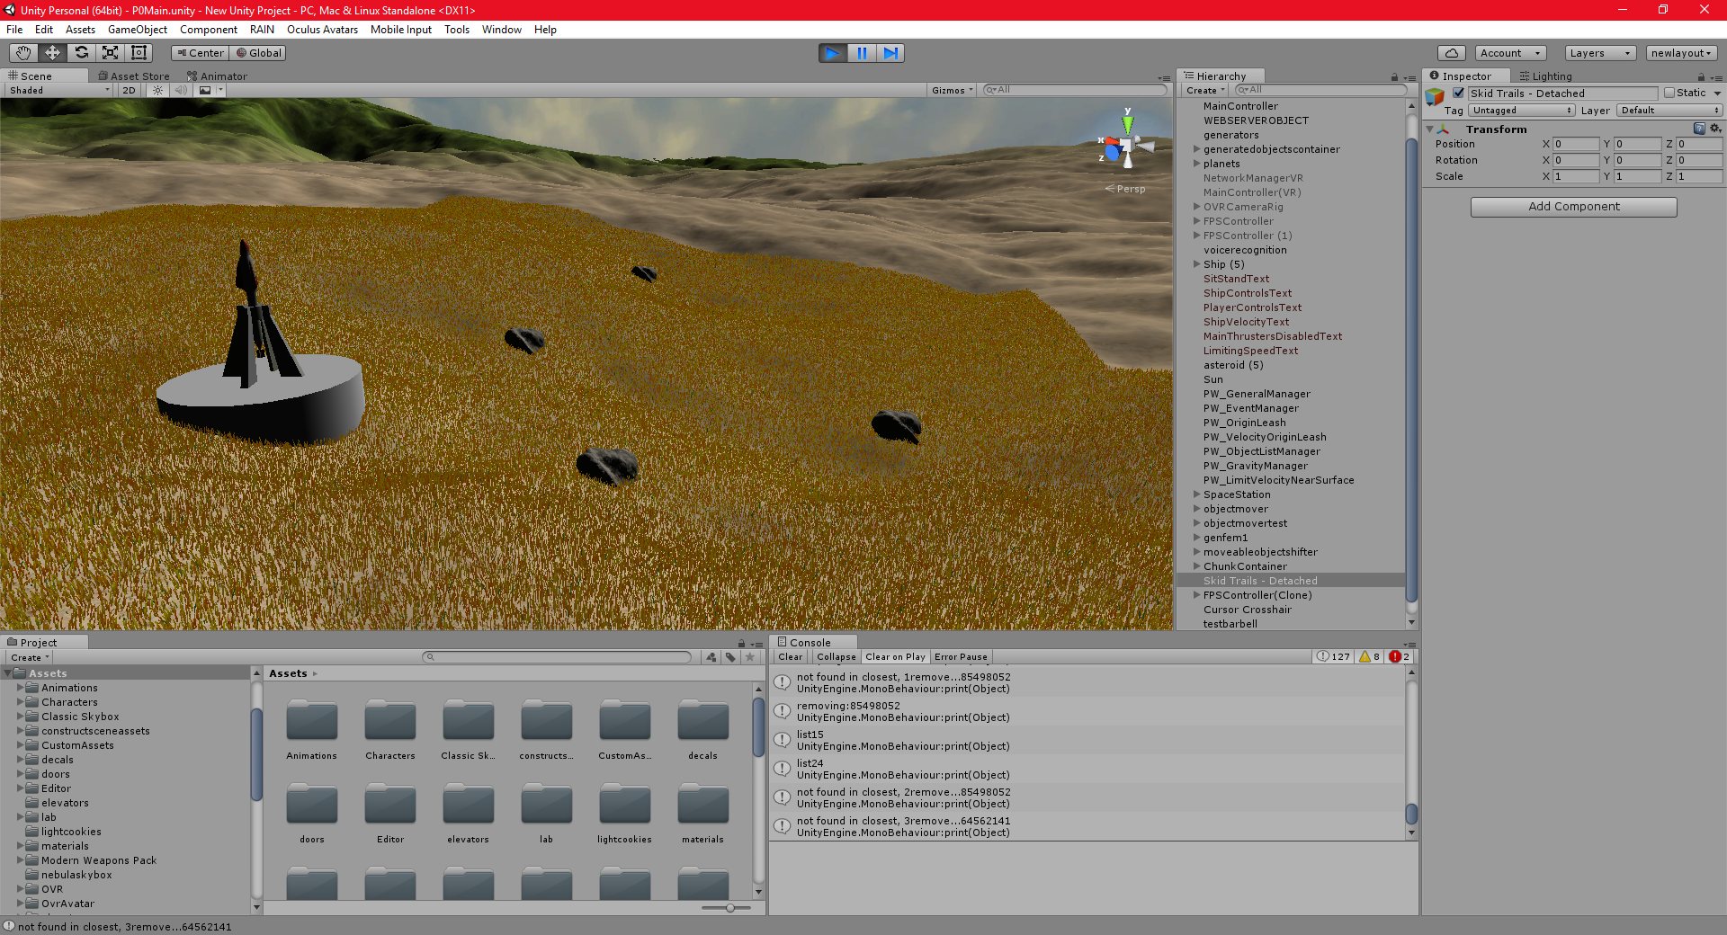Open the Component menu
The width and height of the screenshot is (1727, 935).
[x=208, y=30]
